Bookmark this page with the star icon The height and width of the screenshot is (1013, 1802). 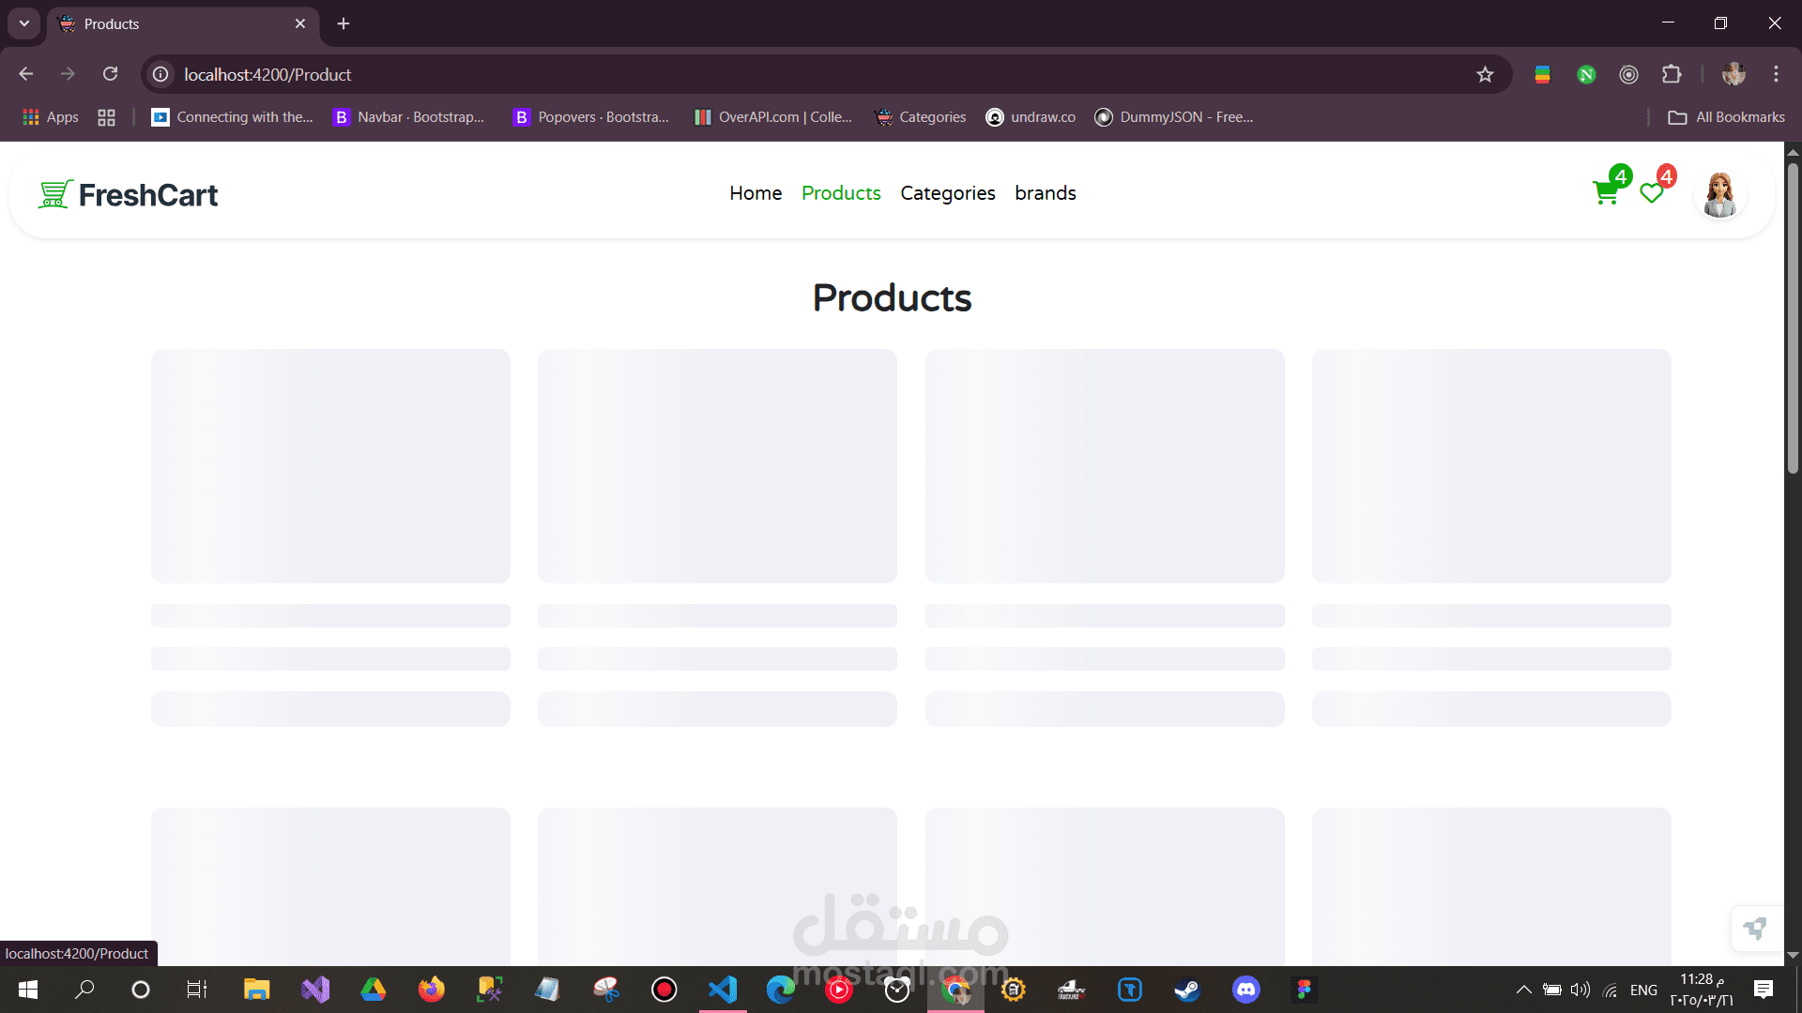[x=1485, y=74]
